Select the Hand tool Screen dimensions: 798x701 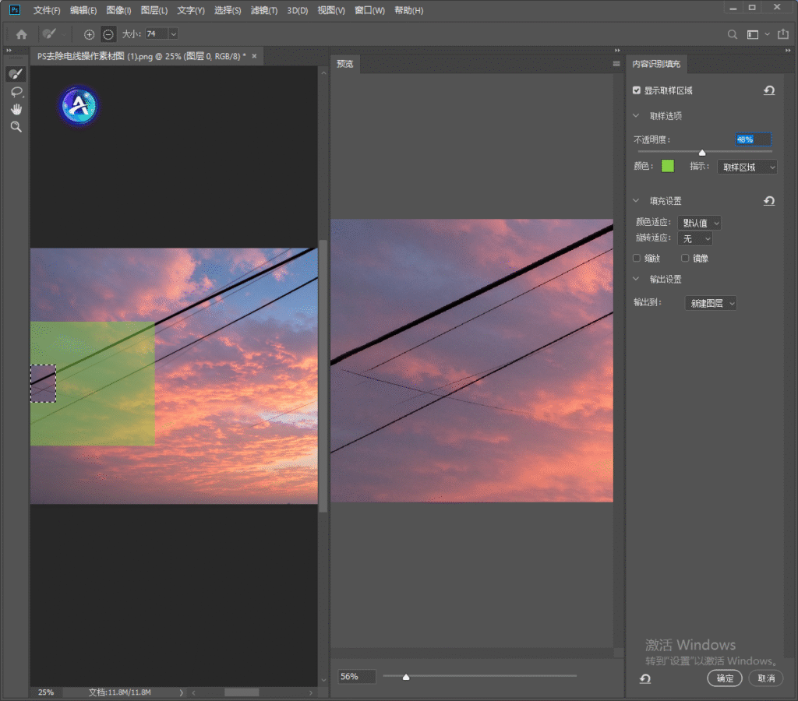[16, 109]
